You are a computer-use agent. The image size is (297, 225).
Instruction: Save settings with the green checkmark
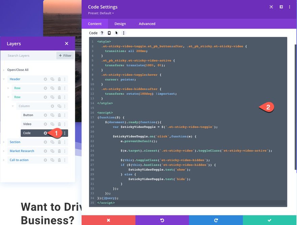(270, 220)
